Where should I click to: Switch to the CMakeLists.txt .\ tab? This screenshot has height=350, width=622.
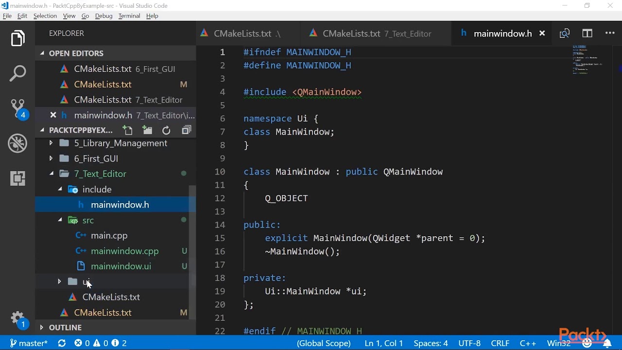[248, 34]
